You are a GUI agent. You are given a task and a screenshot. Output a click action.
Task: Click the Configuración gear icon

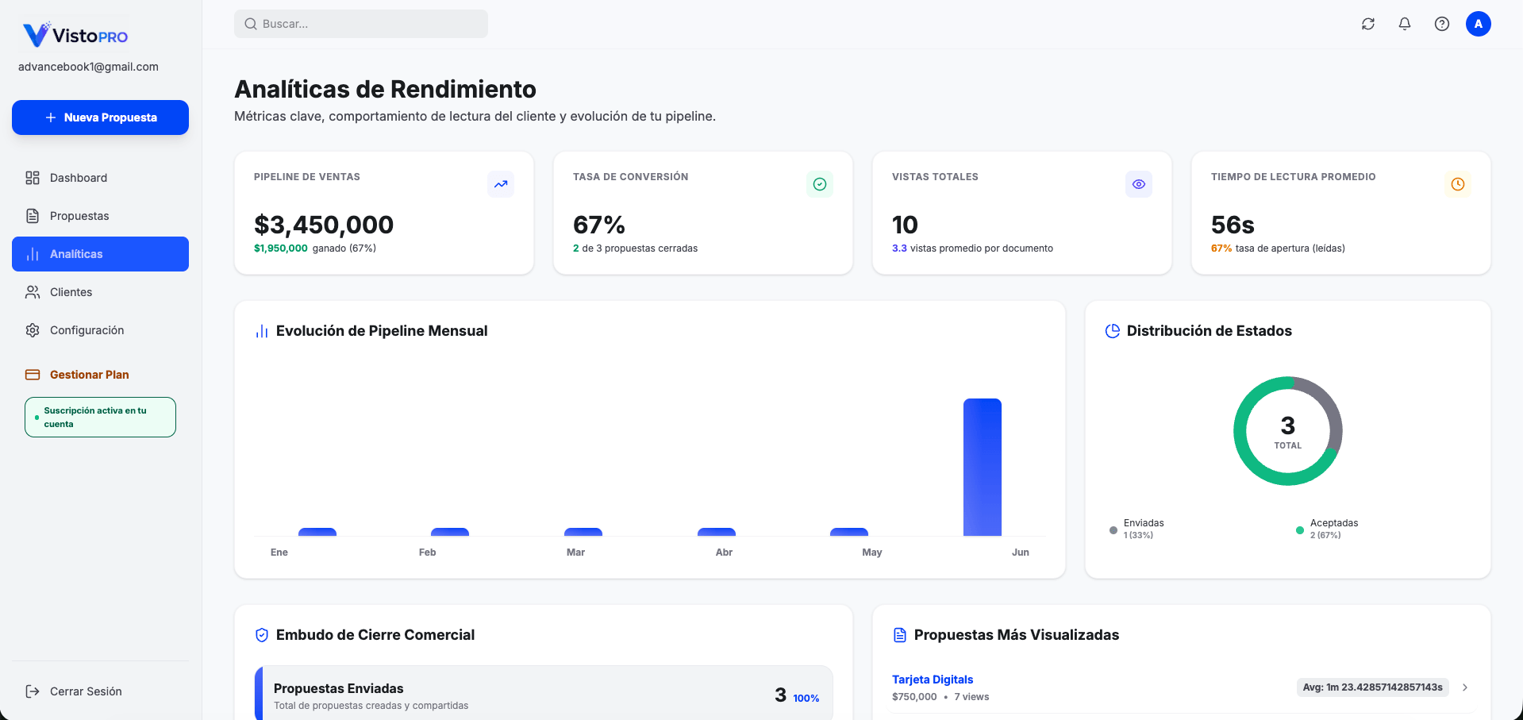[x=33, y=330]
